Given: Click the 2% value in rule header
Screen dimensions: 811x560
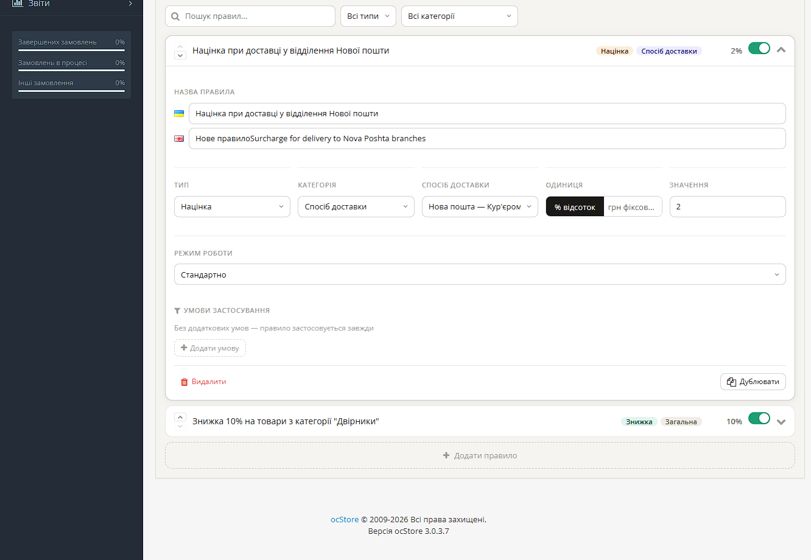Looking at the screenshot, I should pos(736,51).
